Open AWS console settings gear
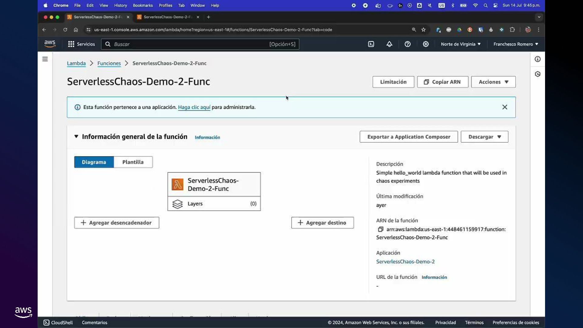The width and height of the screenshot is (583, 328). (x=426, y=44)
